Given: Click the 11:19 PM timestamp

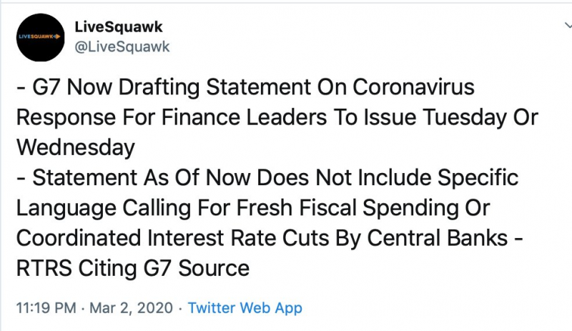Looking at the screenshot, I should pos(46,308).
